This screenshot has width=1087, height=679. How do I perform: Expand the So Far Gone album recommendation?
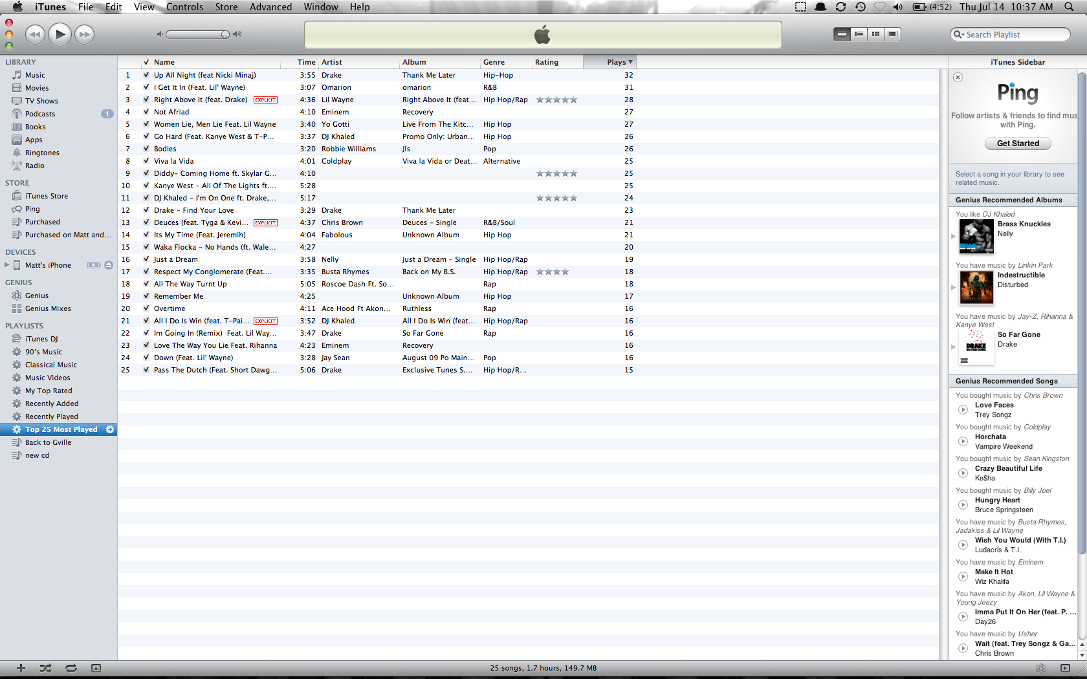[953, 347]
